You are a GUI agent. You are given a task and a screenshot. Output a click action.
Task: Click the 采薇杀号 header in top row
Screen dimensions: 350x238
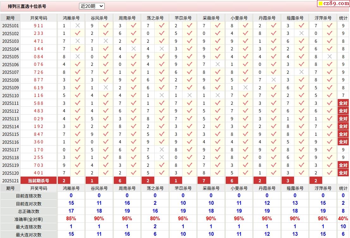pyautogui.click(x=211, y=18)
